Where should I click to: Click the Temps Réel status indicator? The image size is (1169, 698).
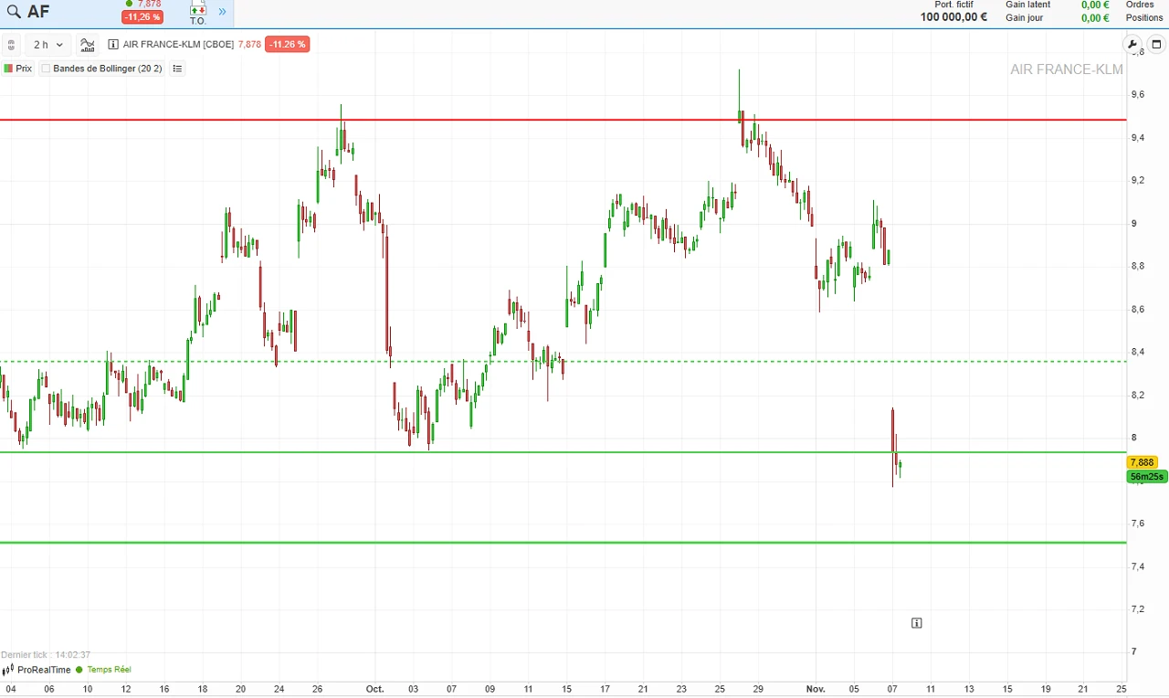(x=104, y=670)
